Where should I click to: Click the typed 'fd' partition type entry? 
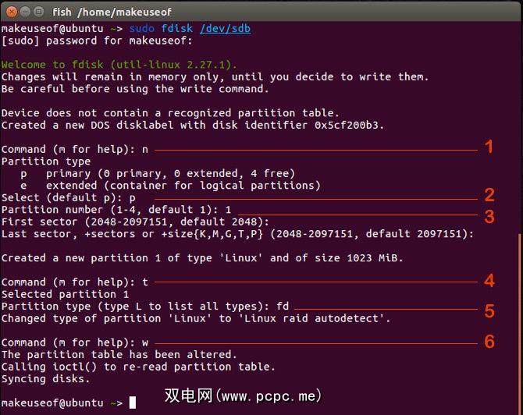coord(282,307)
